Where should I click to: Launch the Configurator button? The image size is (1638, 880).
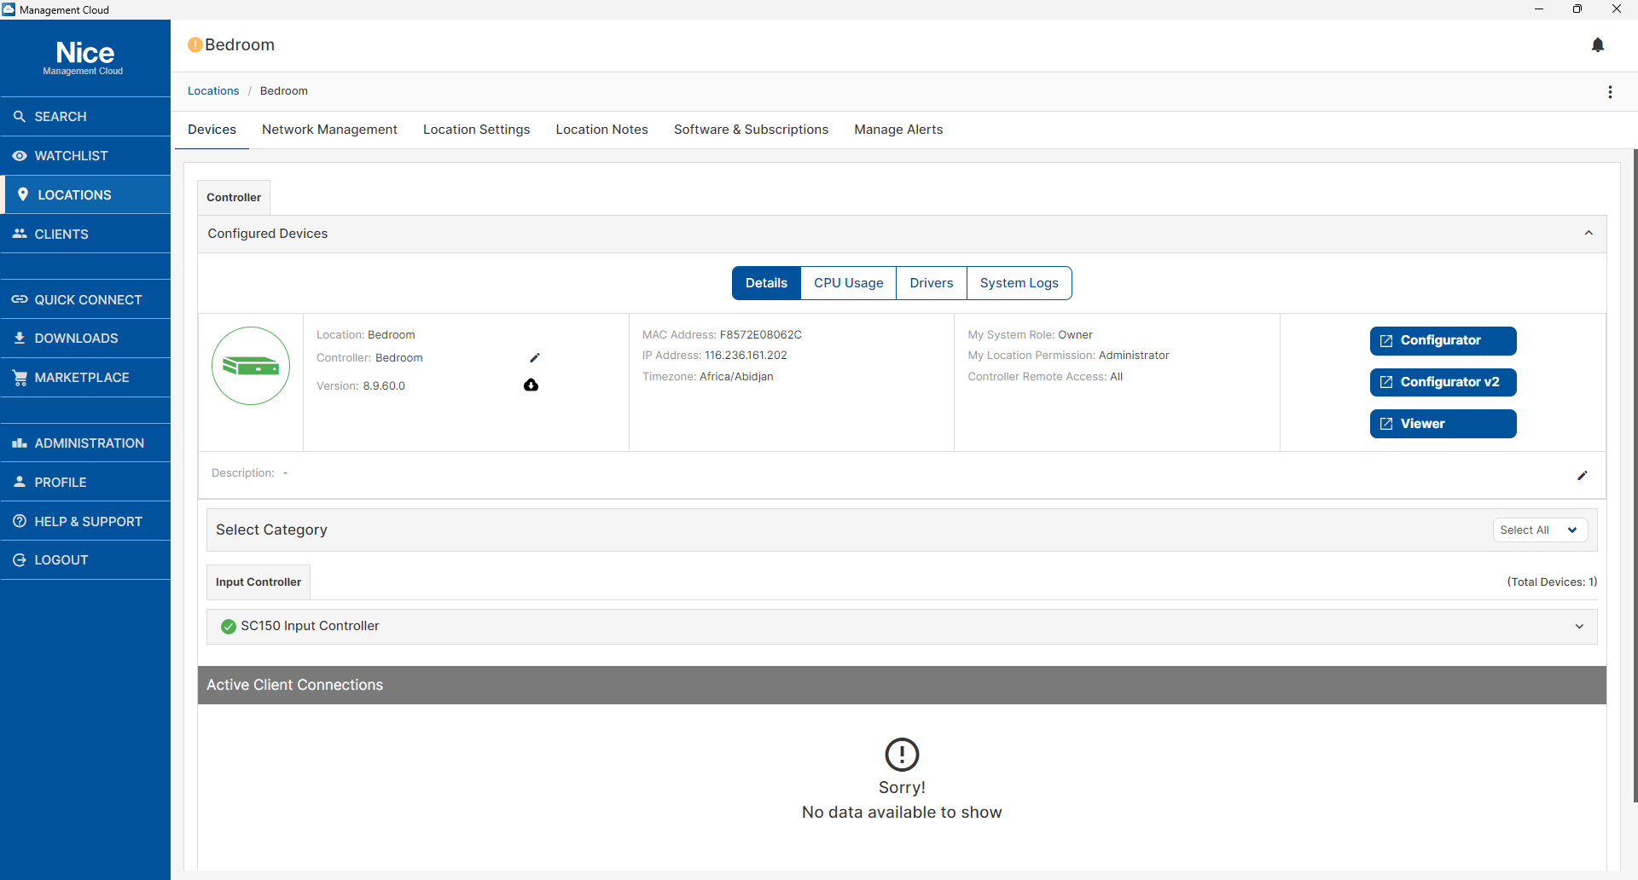(x=1443, y=340)
